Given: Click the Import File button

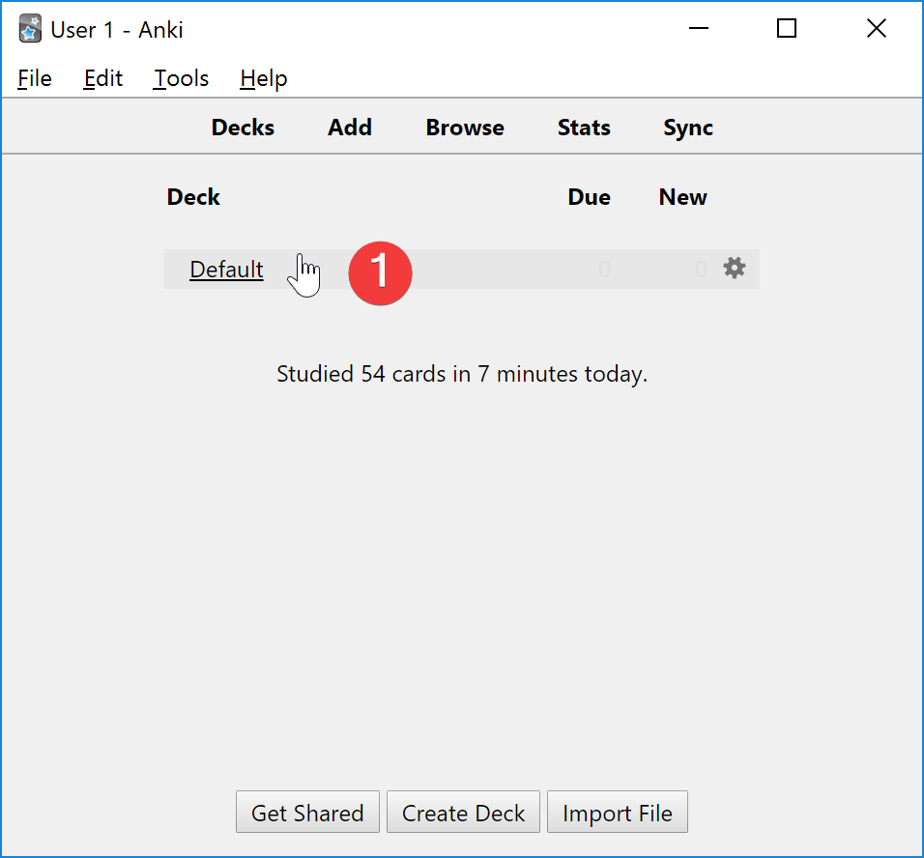Looking at the screenshot, I should point(618,812).
